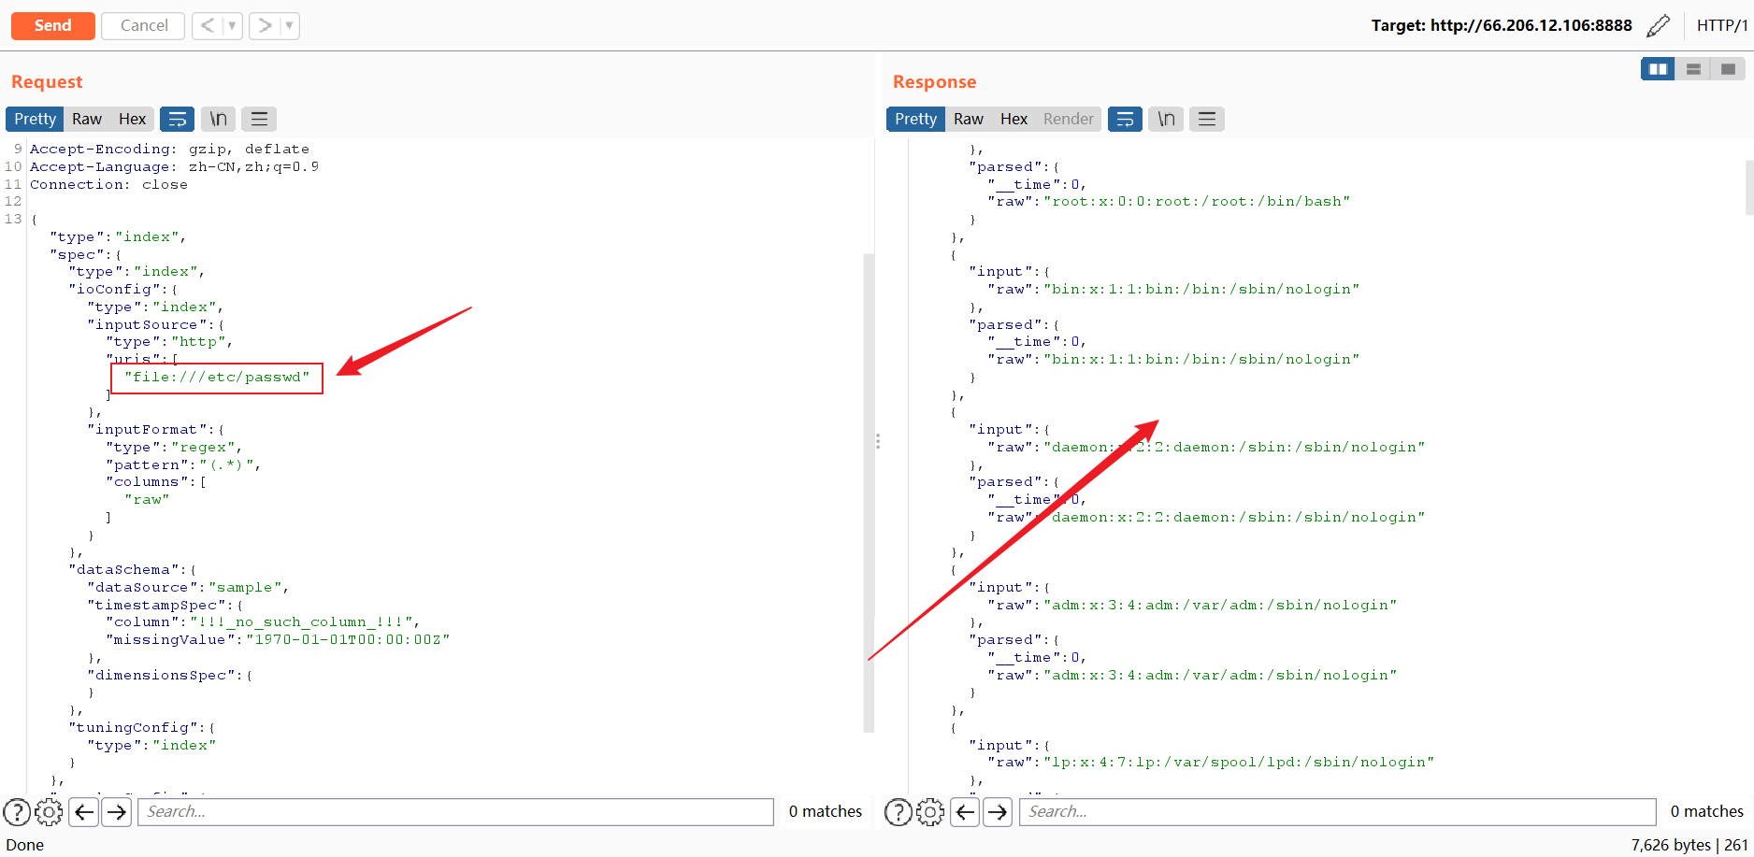The height and width of the screenshot is (857, 1754).
Task: Switch the Response view to Hex
Action: [x=1014, y=119]
